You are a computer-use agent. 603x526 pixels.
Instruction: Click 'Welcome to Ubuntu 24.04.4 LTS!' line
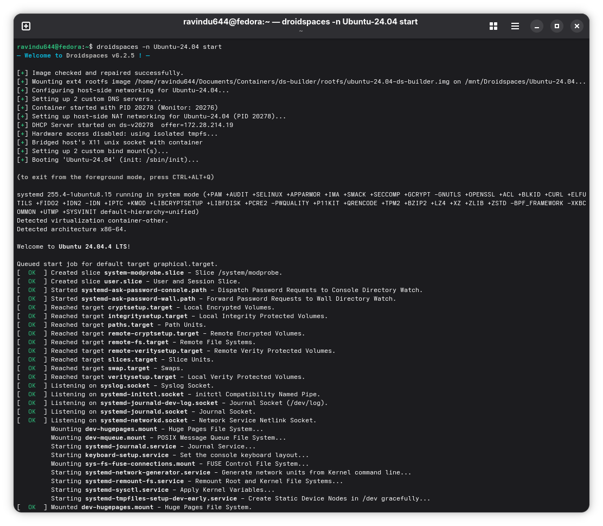(73, 247)
